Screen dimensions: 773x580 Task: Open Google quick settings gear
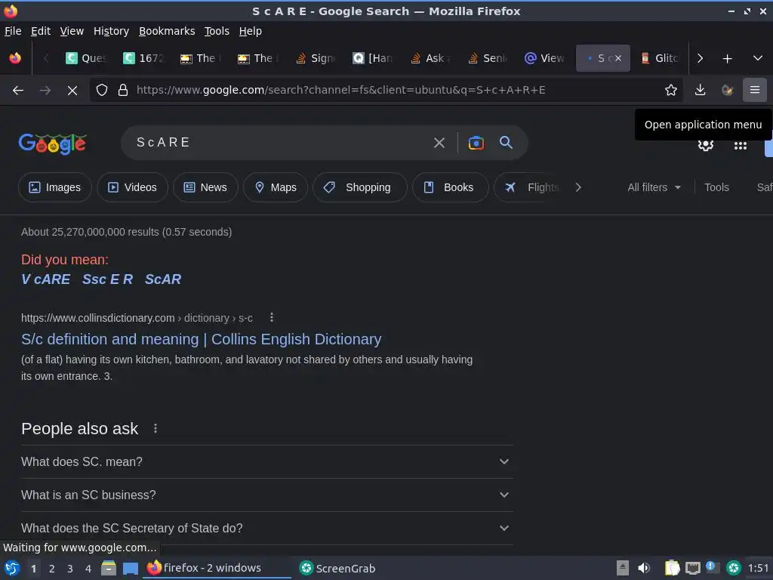(706, 146)
